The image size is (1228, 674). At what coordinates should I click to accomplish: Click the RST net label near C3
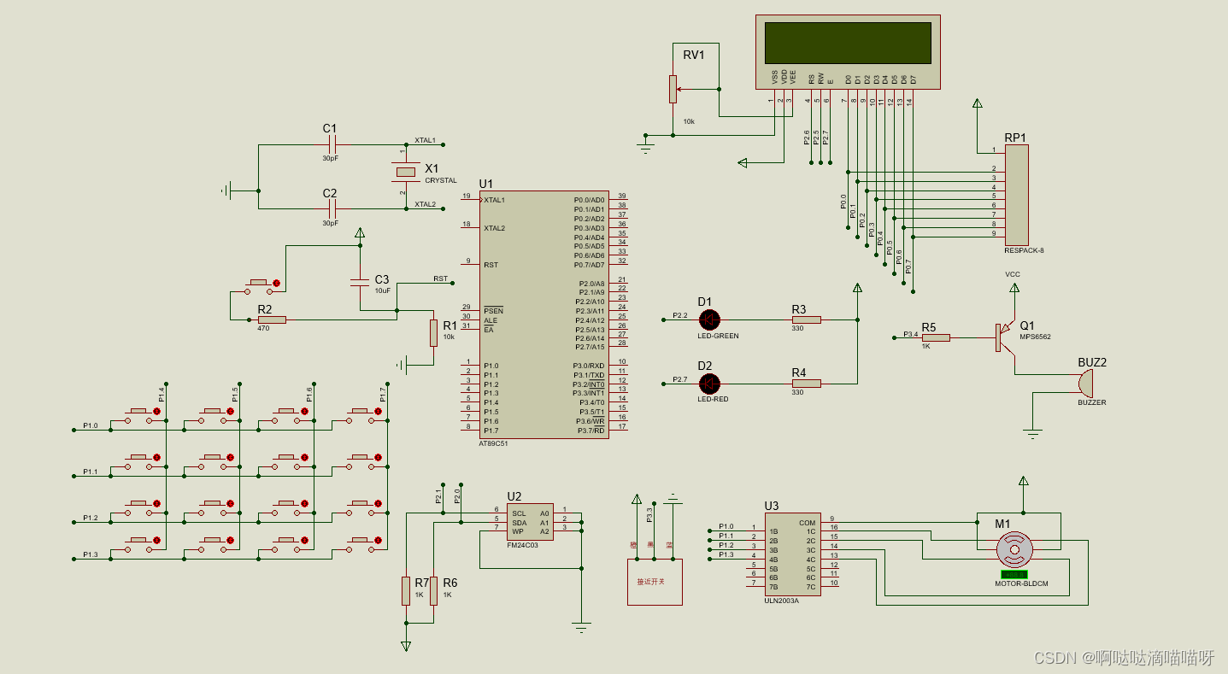click(x=440, y=278)
